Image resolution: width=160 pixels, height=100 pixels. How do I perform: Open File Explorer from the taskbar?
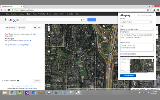click(5, 93)
